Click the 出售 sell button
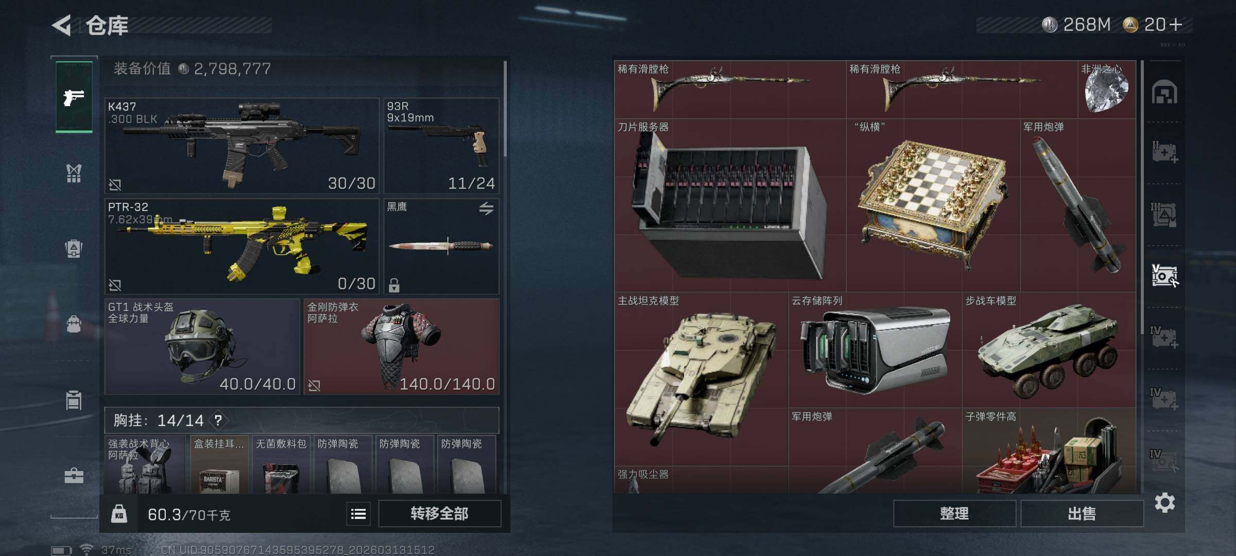 [1082, 513]
